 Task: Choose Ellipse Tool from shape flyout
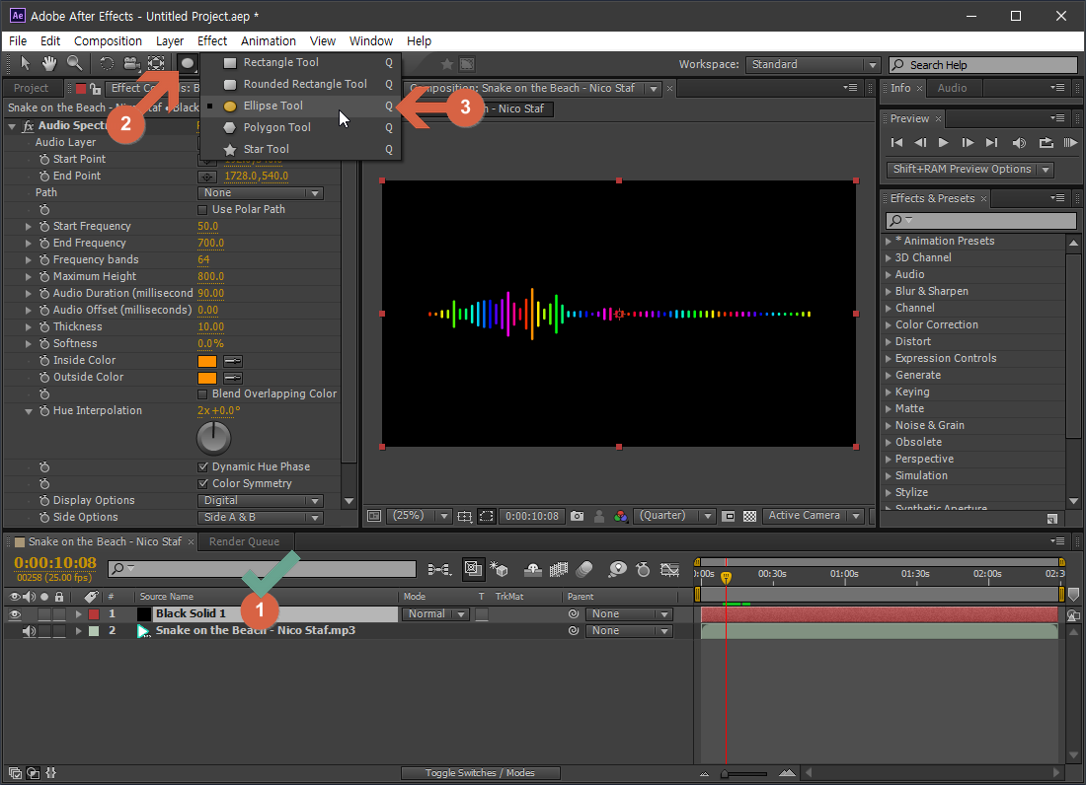[301, 106]
